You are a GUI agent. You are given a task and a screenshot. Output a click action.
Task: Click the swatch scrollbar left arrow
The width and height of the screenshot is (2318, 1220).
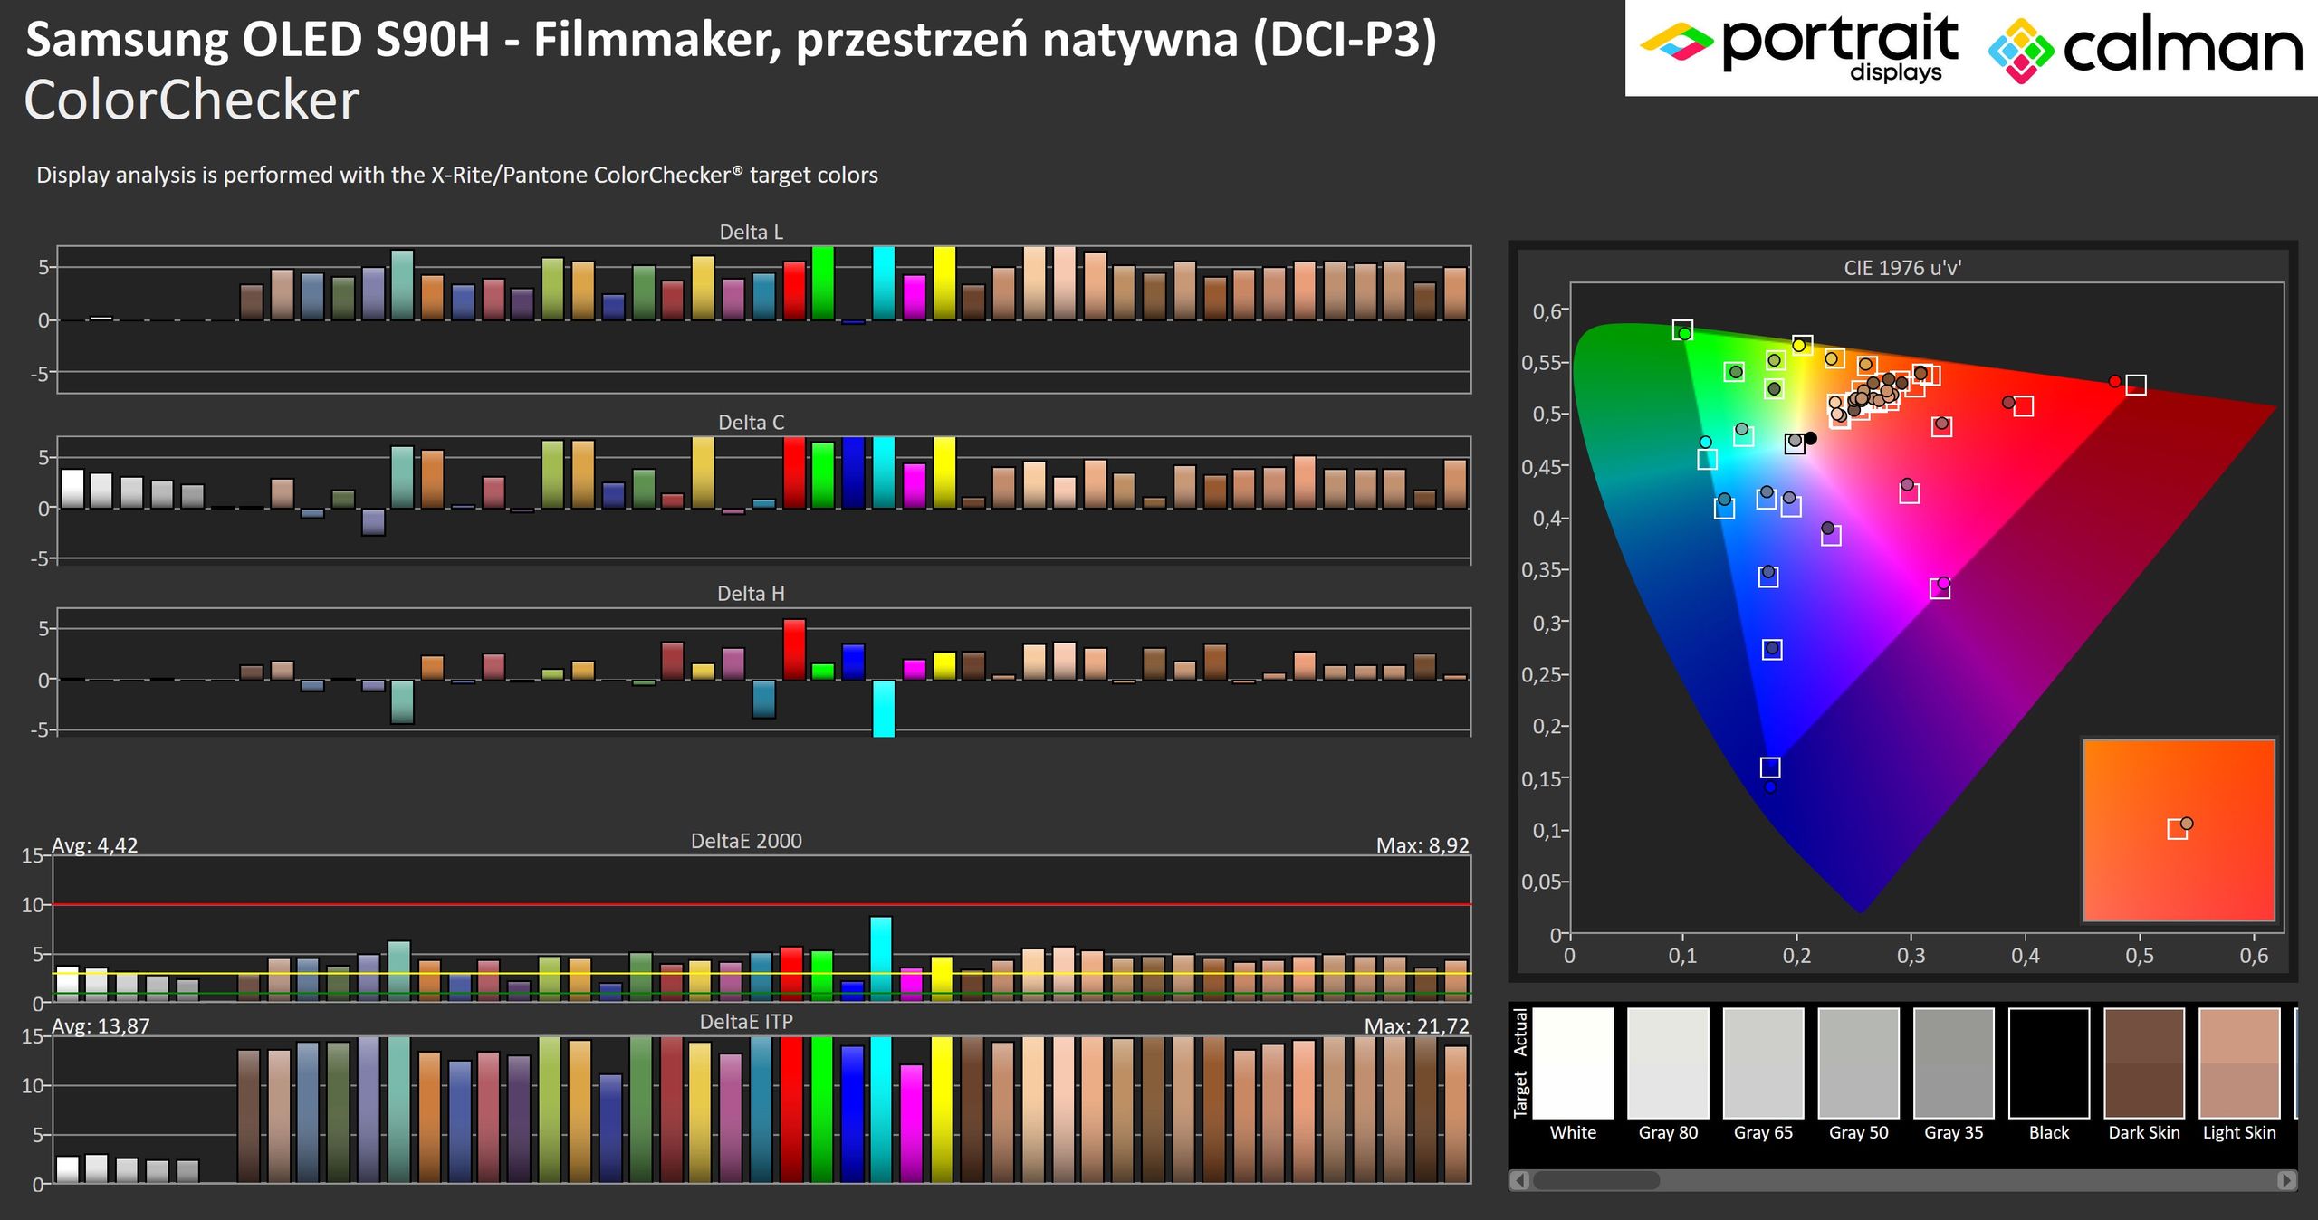point(1520,1180)
